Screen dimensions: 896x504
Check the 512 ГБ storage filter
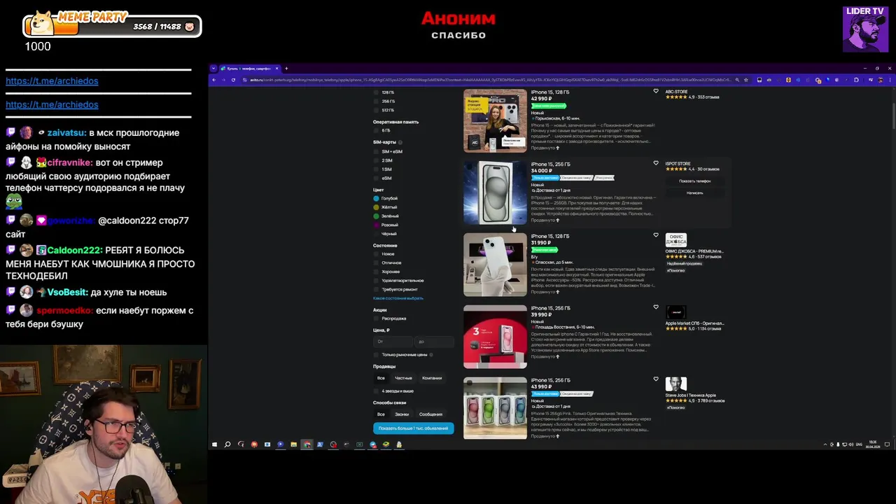coord(376,110)
